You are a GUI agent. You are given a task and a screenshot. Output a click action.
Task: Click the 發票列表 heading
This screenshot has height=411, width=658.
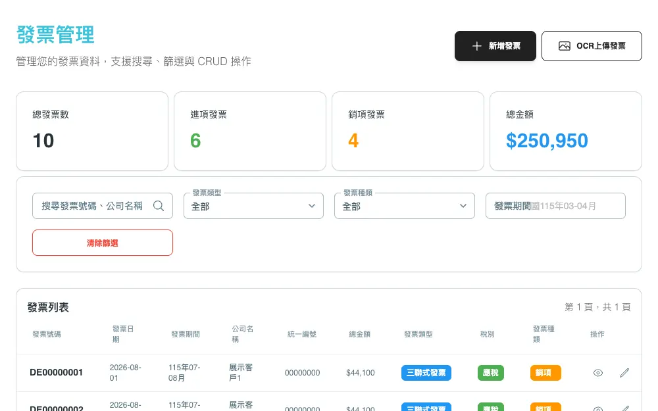point(48,307)
